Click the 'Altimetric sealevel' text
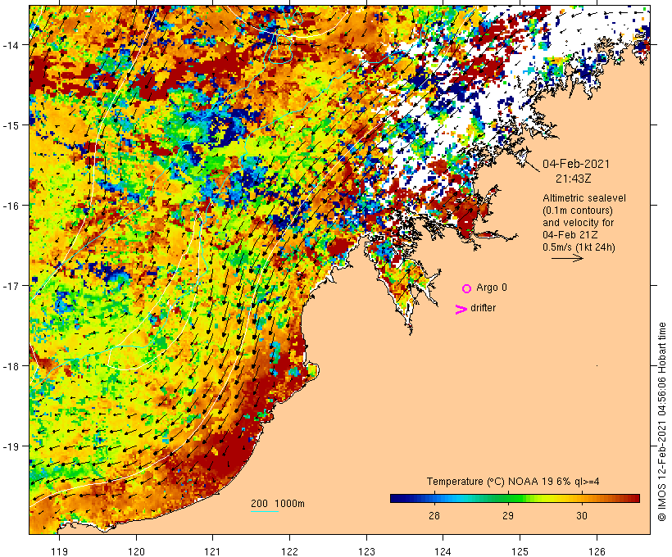Image resolution: width=672 pixels, height=557 pixels. pos(584,198)
